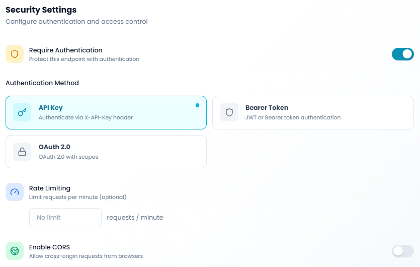Choose the Bearer Token title
This screenshot has height=267, width=420.
(x=267, y=108)
